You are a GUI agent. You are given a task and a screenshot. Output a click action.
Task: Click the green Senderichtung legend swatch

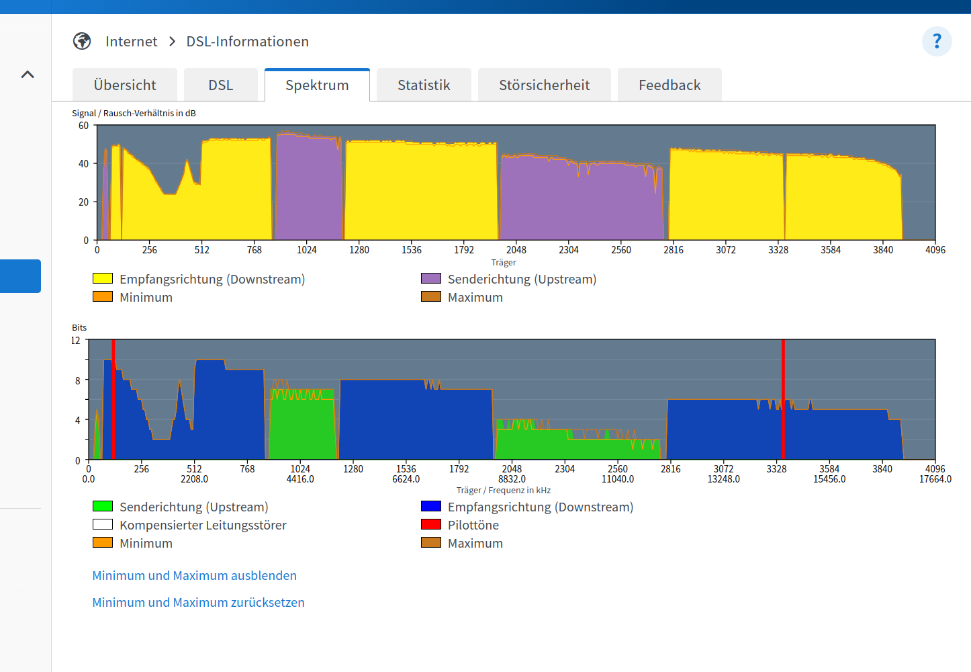coord(103,506)
